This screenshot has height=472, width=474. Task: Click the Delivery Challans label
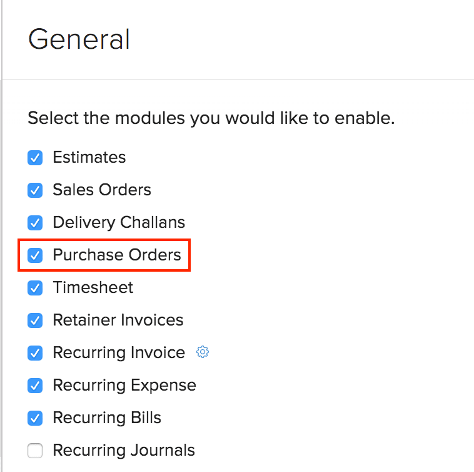click(x=119, y=222)
